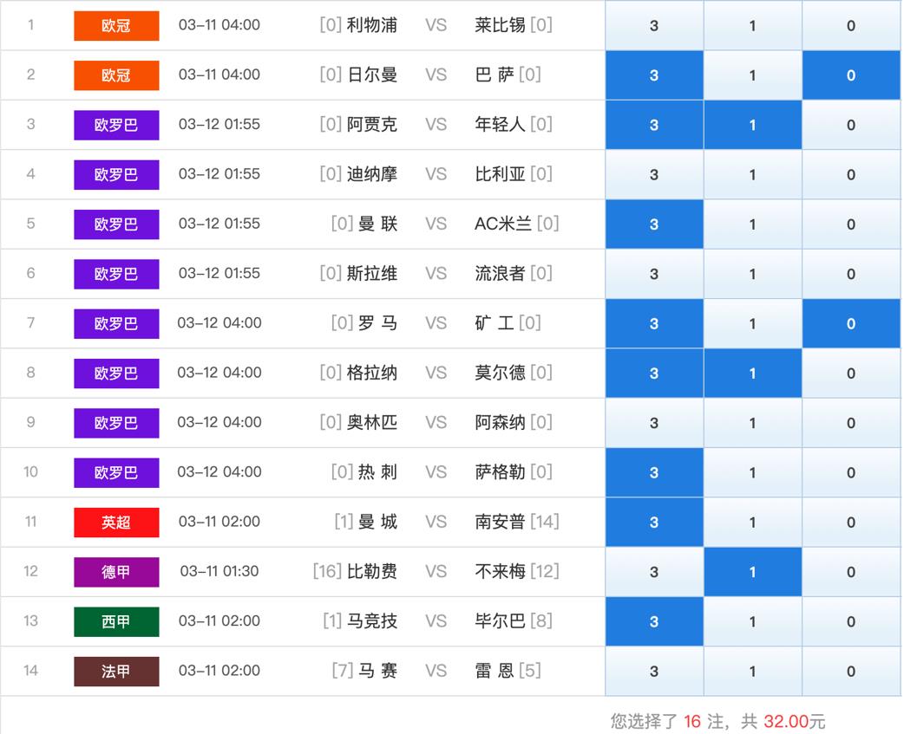The height and width of the screenshot is (734, 904).
Task: Click the 欧罗巴 tag for 曼联 match
Action: coord(116,224)
